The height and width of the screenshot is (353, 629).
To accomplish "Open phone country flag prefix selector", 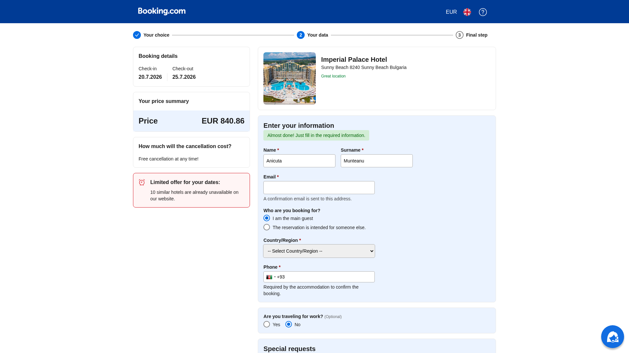I will click(271, 277).
